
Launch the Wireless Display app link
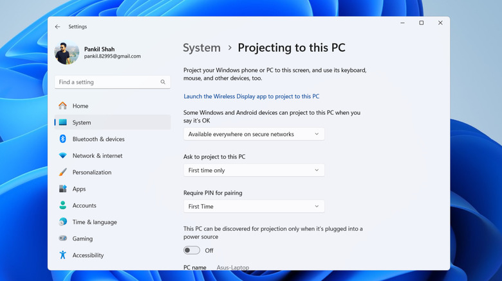tap(251, 96)
